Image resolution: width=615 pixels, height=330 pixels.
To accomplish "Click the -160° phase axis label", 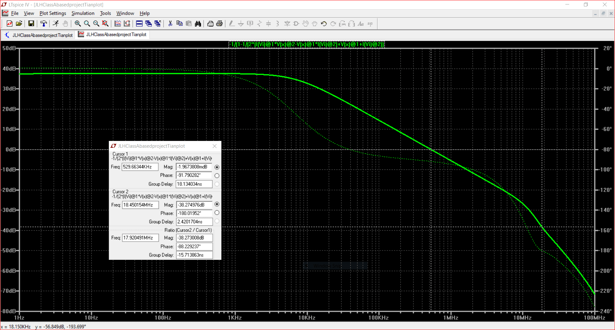I will click(605, 230).
